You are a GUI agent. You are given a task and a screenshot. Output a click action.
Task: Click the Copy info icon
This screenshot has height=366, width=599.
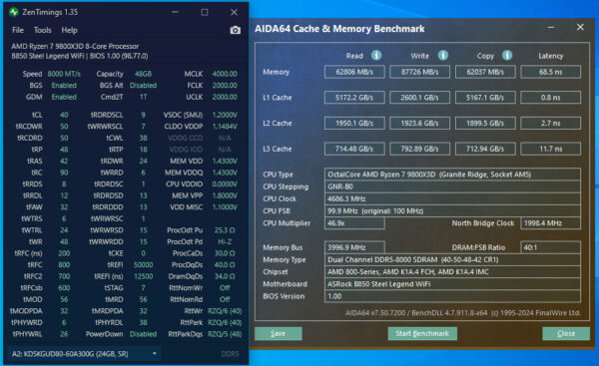click(507, 55)
